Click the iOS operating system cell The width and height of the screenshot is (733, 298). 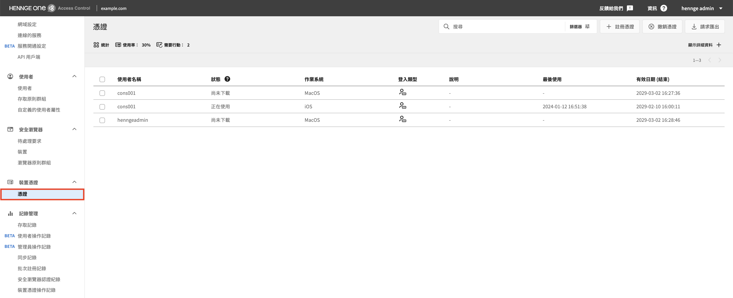coord(308,107)
